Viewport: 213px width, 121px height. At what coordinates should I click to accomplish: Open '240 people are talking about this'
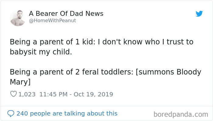click(x=67, y=113)
